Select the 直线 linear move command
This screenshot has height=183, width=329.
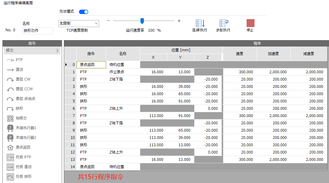coord(11,70)
